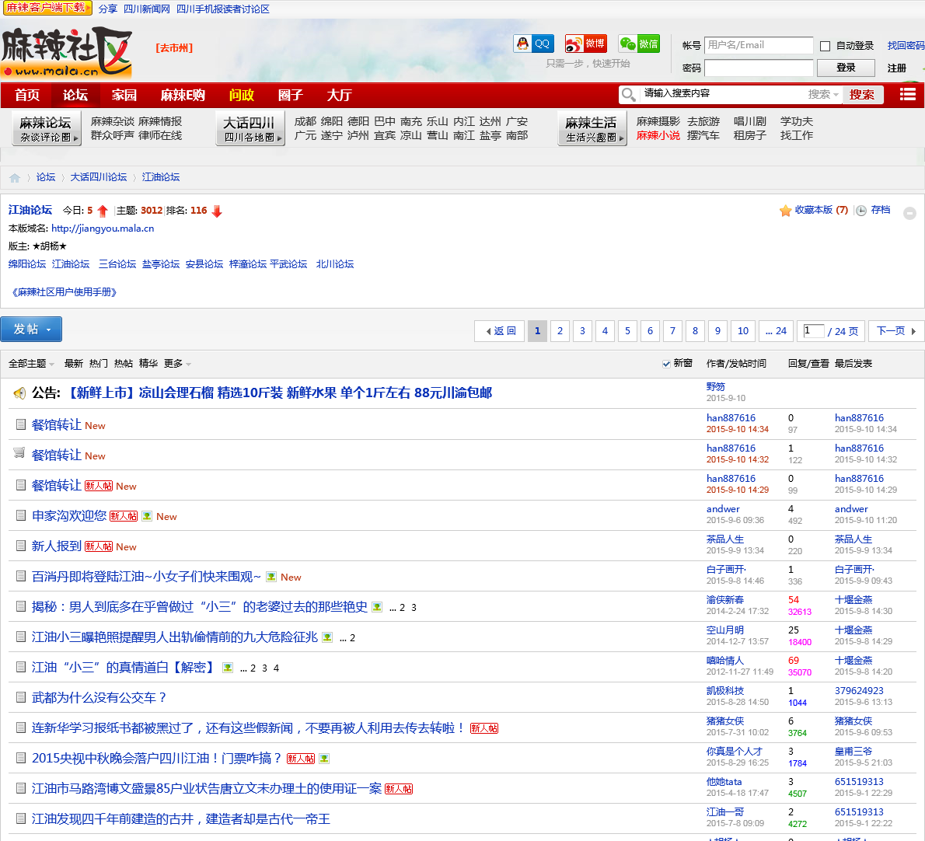The height and width of the screenshot is (841, 925).
Task: Open the 家园 nav item
Action: (124, 95)
